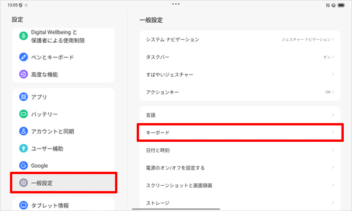Viewport: 352px width, 211px height.
Task: Tap the gray 一般設定 gear icon
Action: pos(23,183)
